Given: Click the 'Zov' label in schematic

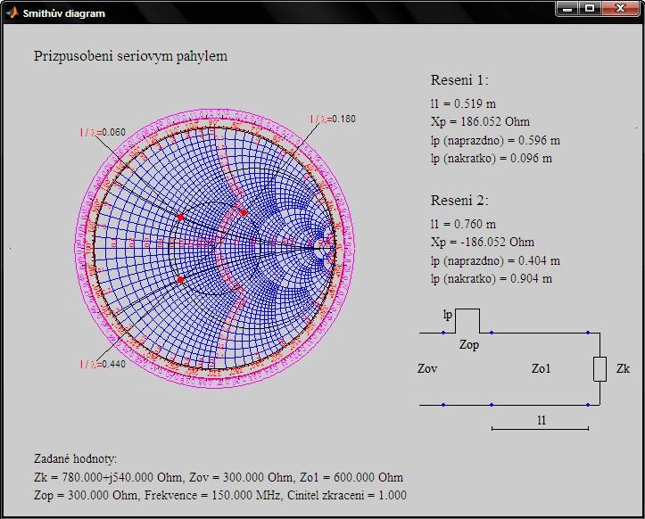Looking at the screenshot, I should [427, 368].
